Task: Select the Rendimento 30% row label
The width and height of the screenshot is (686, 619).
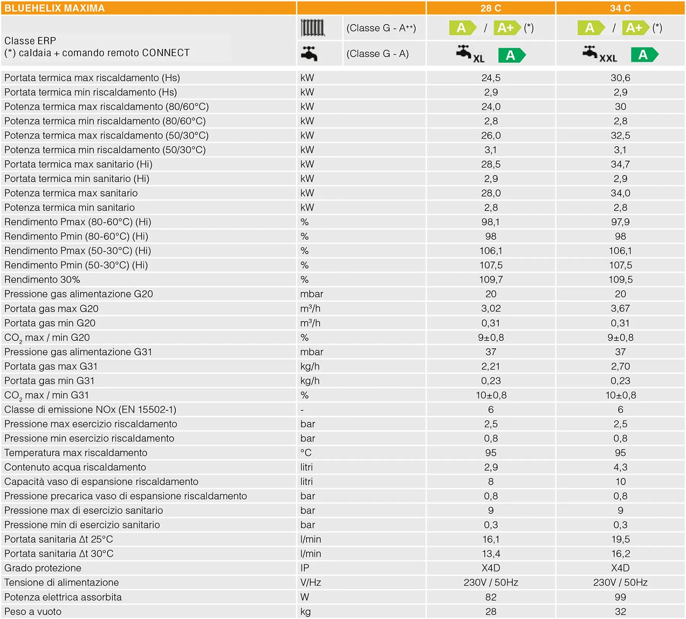Action: tap(42, 280)
